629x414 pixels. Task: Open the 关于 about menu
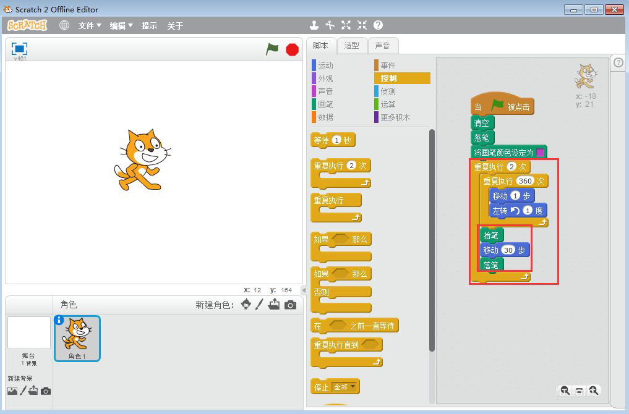175,26
